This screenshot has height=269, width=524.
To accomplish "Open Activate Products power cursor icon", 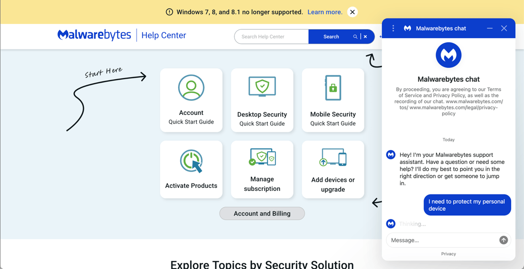I will point(192,161).
